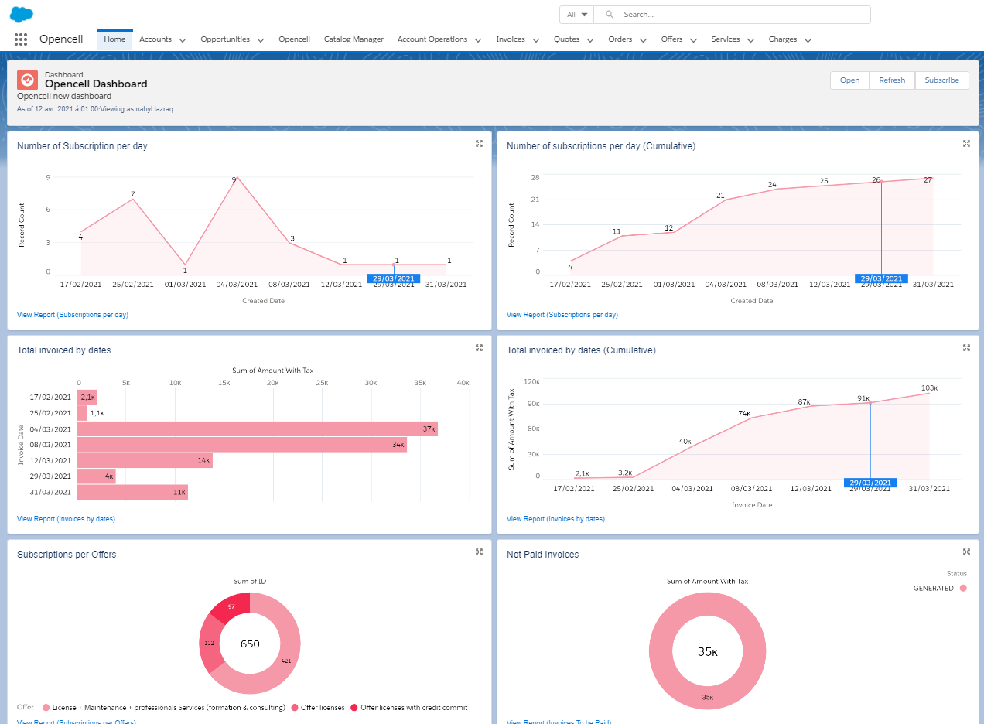The width and height of the screenshot is (984, 724).
Task: Expand the cumulative subscriptions per day chart
Action: (966, 144)
